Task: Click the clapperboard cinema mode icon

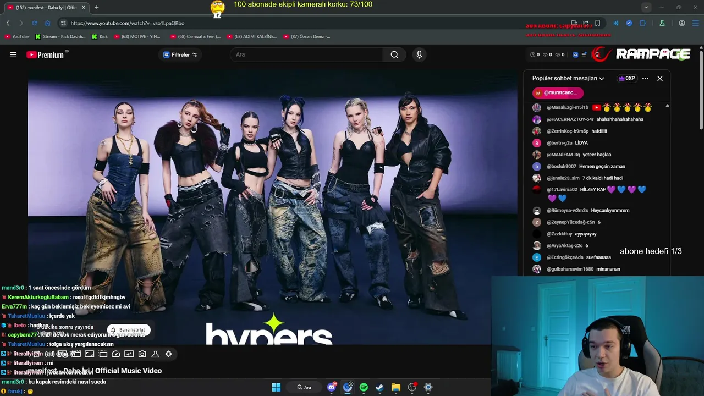Action: tap(76, 354)
